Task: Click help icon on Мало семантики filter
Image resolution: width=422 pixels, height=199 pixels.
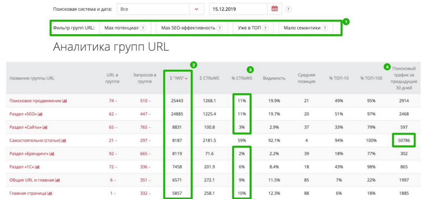Action: [x=325, y=28]
